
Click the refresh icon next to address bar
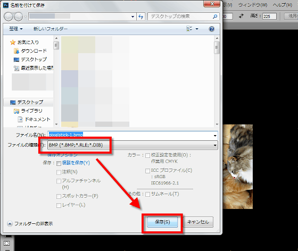coord(141,16)
